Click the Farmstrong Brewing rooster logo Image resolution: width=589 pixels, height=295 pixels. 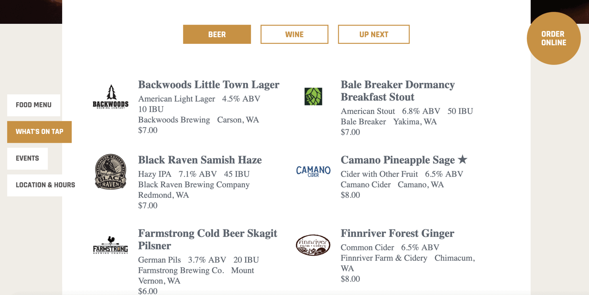(110, 245)
